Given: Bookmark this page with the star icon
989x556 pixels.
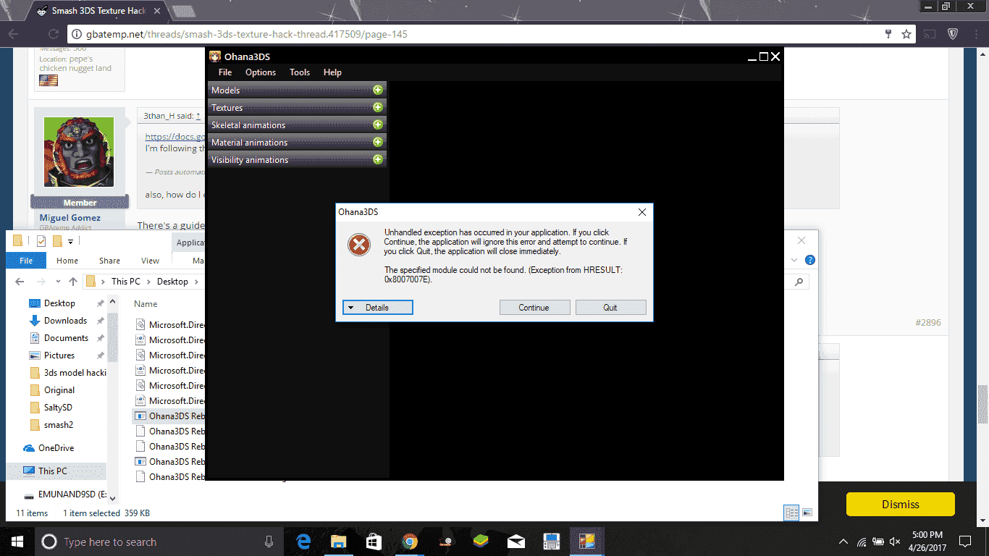Looking at the screenshot, I should tap(906, 34).
